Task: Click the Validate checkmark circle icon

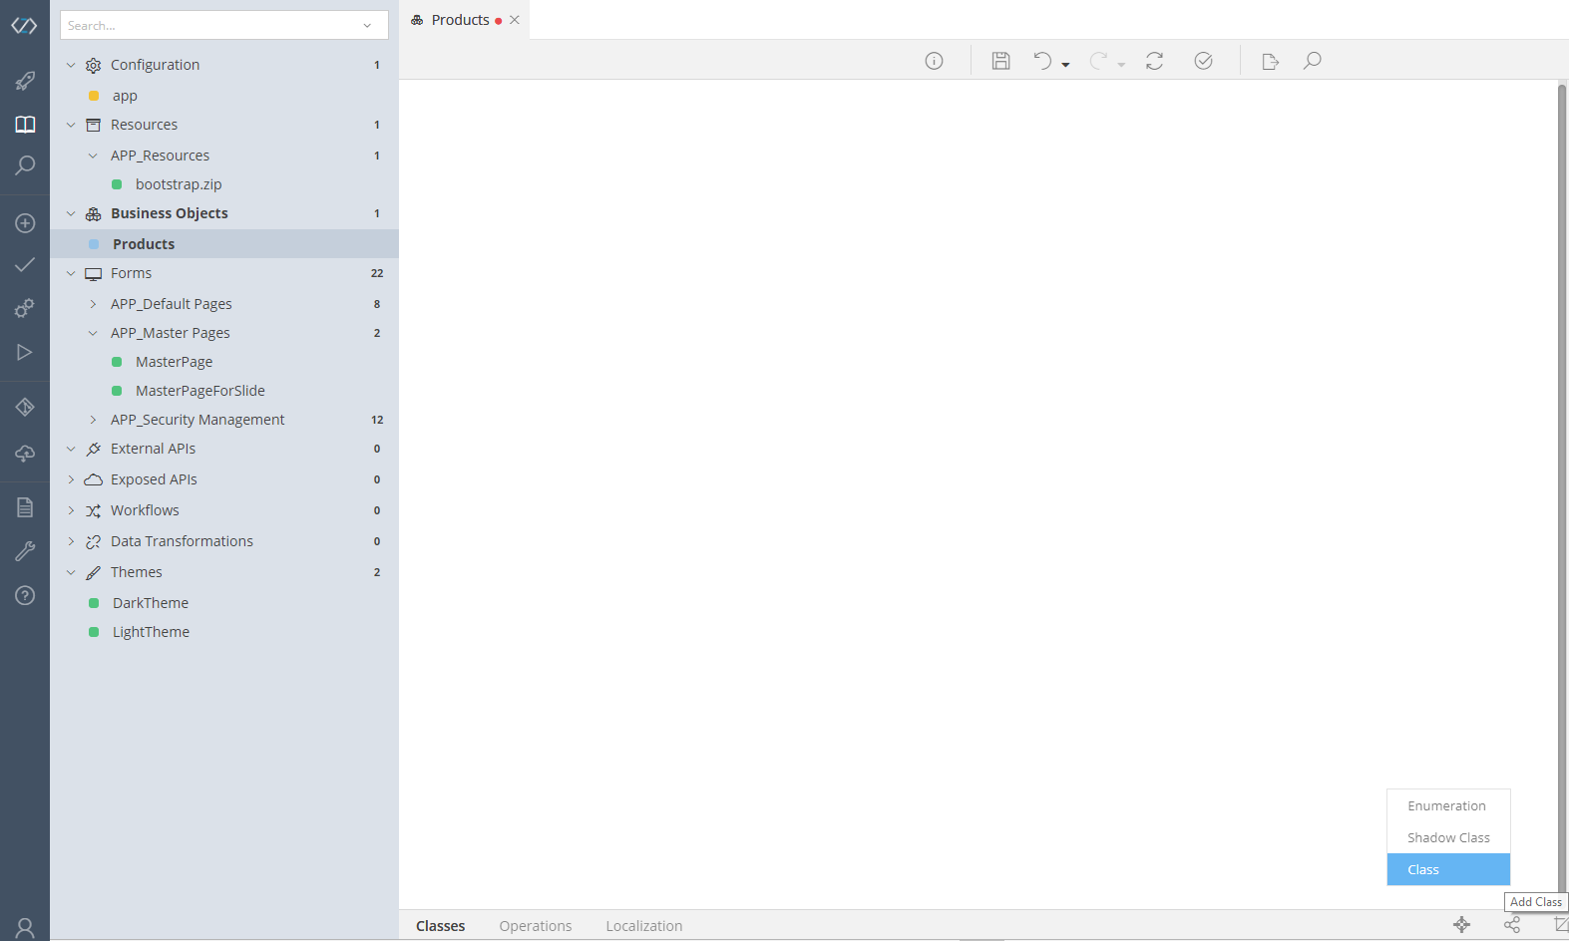Action: [x=1203, y=61]
